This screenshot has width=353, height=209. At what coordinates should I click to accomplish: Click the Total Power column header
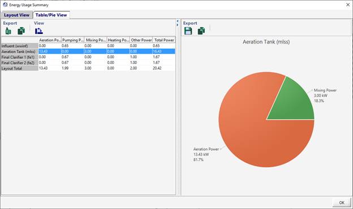click(x=164, y=40)
